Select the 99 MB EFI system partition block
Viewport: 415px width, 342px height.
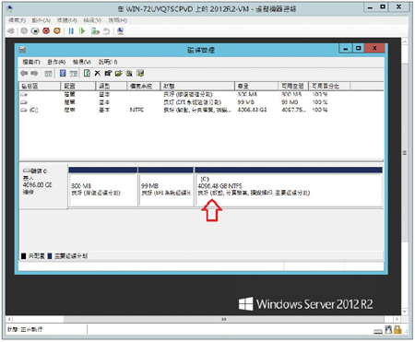point(166,190)
